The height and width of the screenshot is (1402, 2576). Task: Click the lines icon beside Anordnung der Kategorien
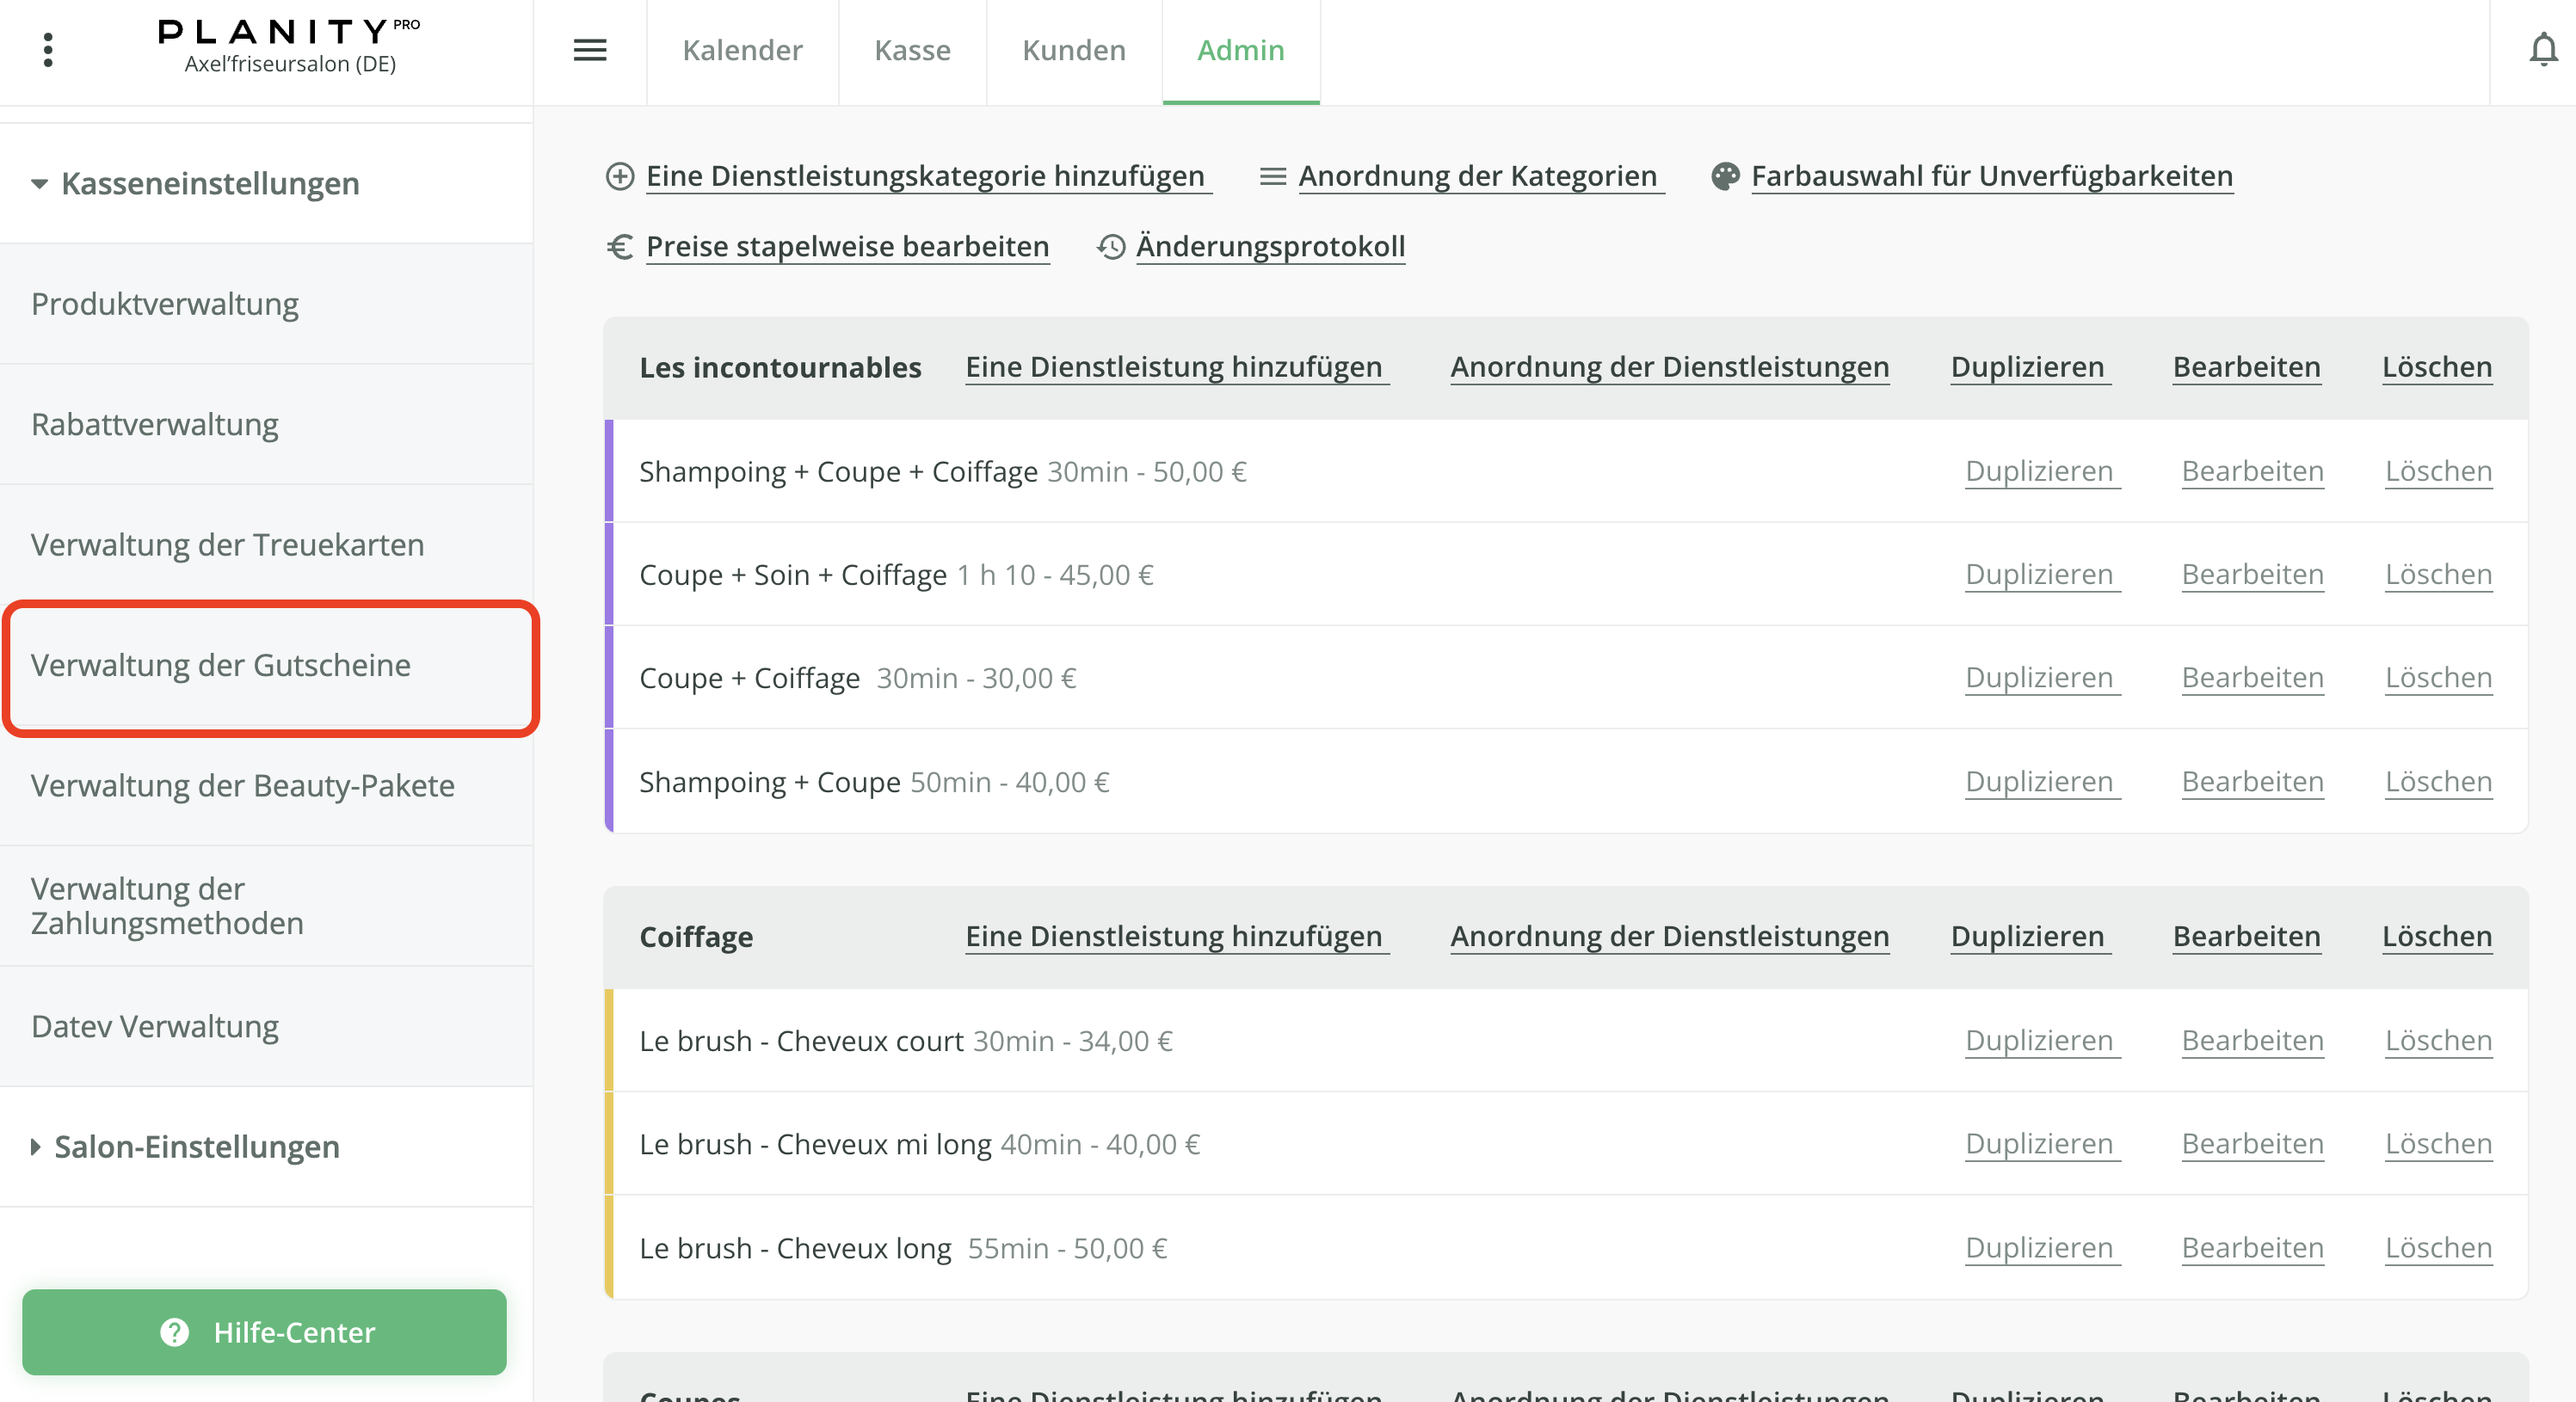[x=1272, y=176]
